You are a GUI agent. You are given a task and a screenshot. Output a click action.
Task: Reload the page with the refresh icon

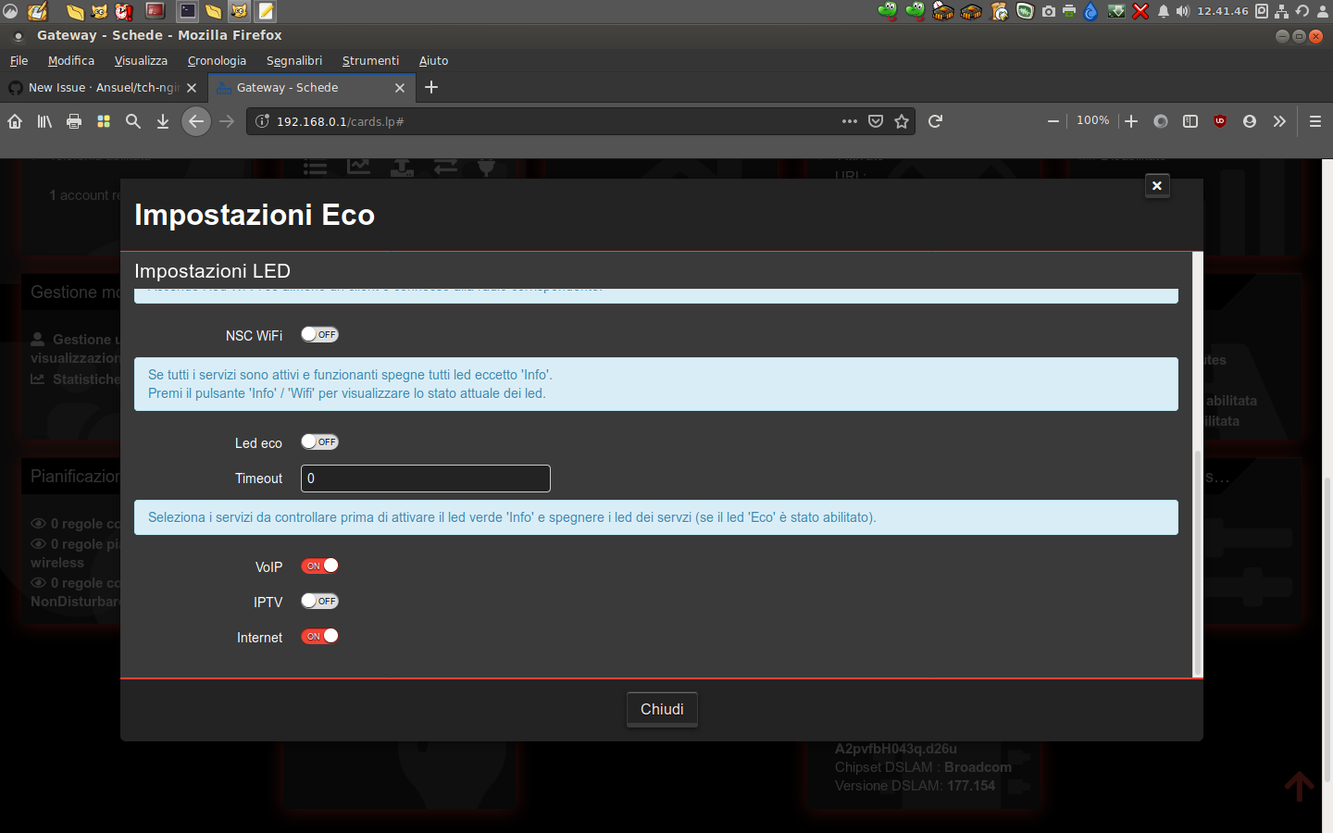935,121
